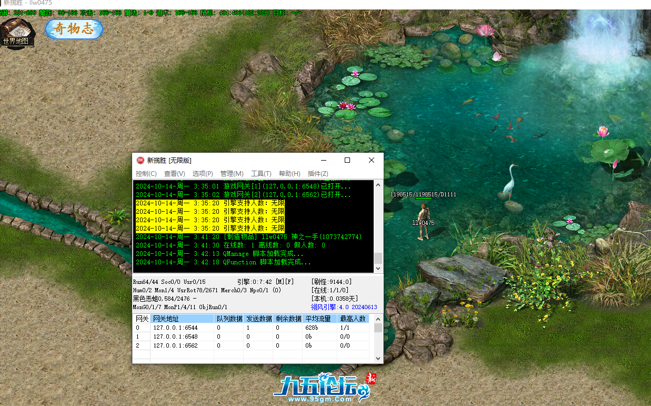Click the 最高人数 column header
651x406 pixels.
353,319
